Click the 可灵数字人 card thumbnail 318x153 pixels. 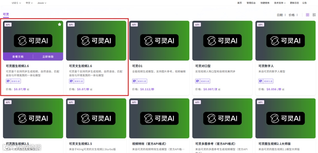click(x=285, y=40)
